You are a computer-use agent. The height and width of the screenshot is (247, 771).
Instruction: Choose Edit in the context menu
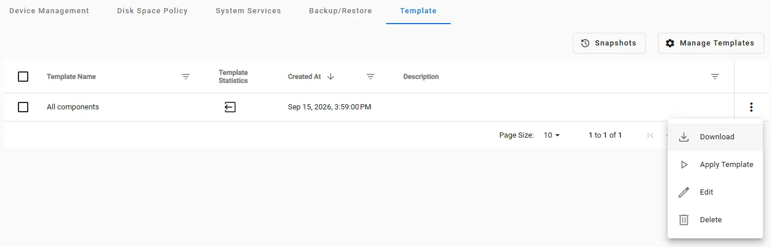[715, 192]
